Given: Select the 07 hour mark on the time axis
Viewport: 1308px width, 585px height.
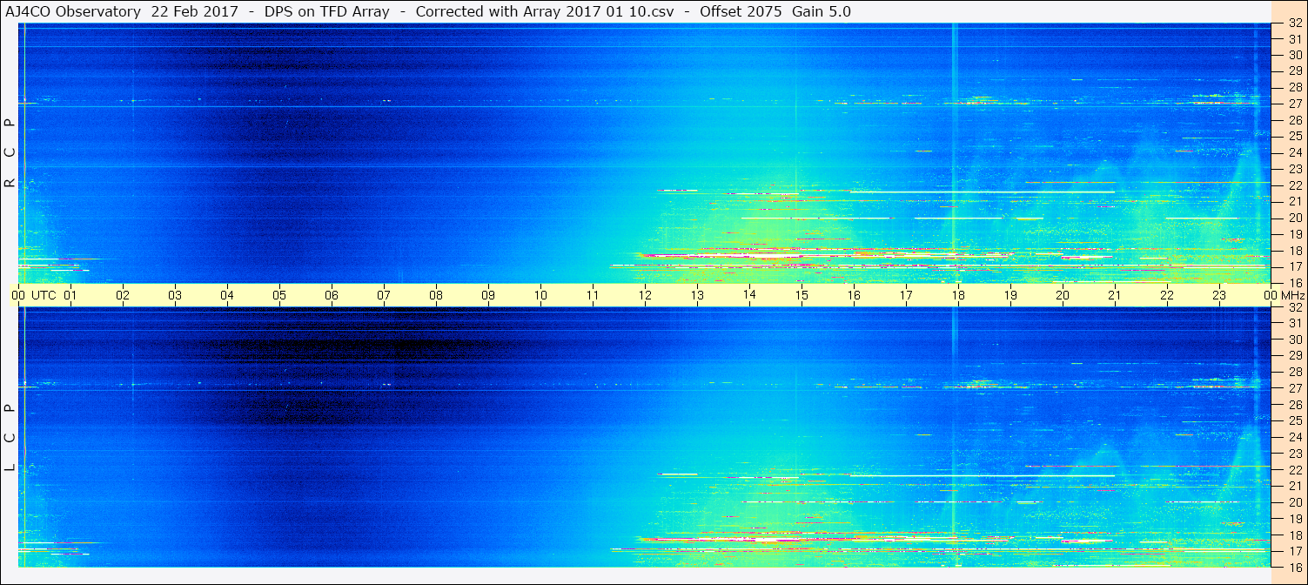Looking at the screenshot, I should click(x=384, y=295).
